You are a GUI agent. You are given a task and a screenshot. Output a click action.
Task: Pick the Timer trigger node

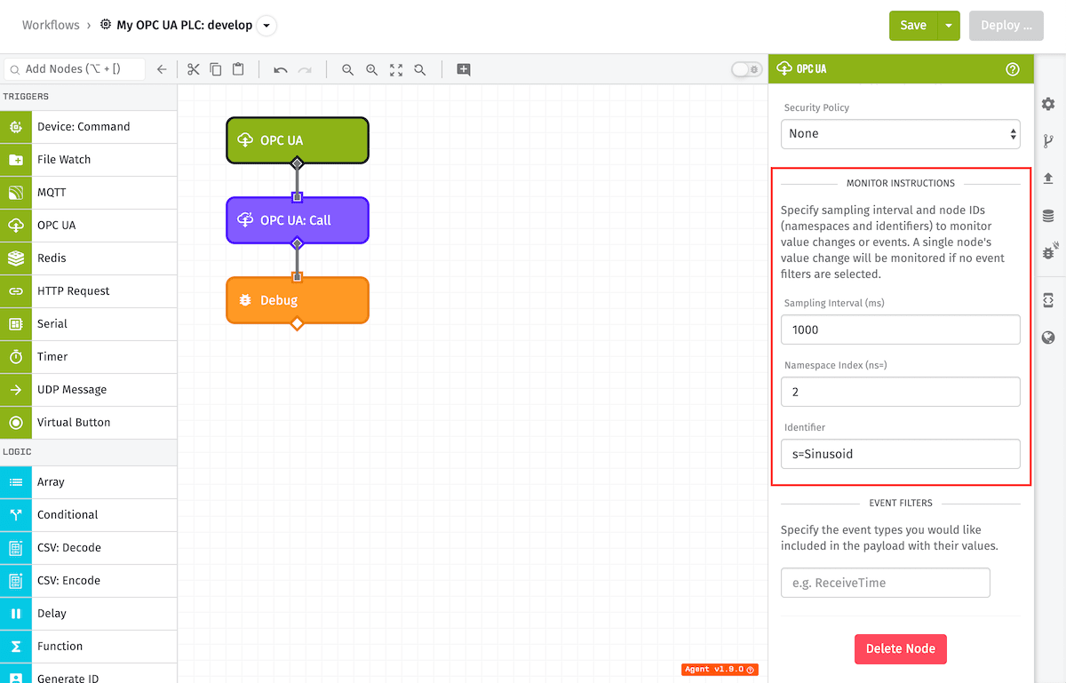89,357
